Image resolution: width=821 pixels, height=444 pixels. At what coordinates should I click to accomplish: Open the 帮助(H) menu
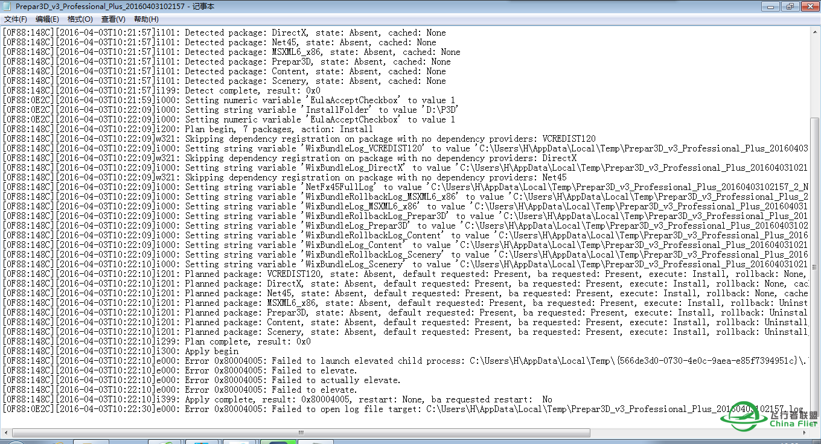tap(145, 19)
